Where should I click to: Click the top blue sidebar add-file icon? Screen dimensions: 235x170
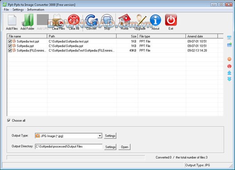[229, 38]
